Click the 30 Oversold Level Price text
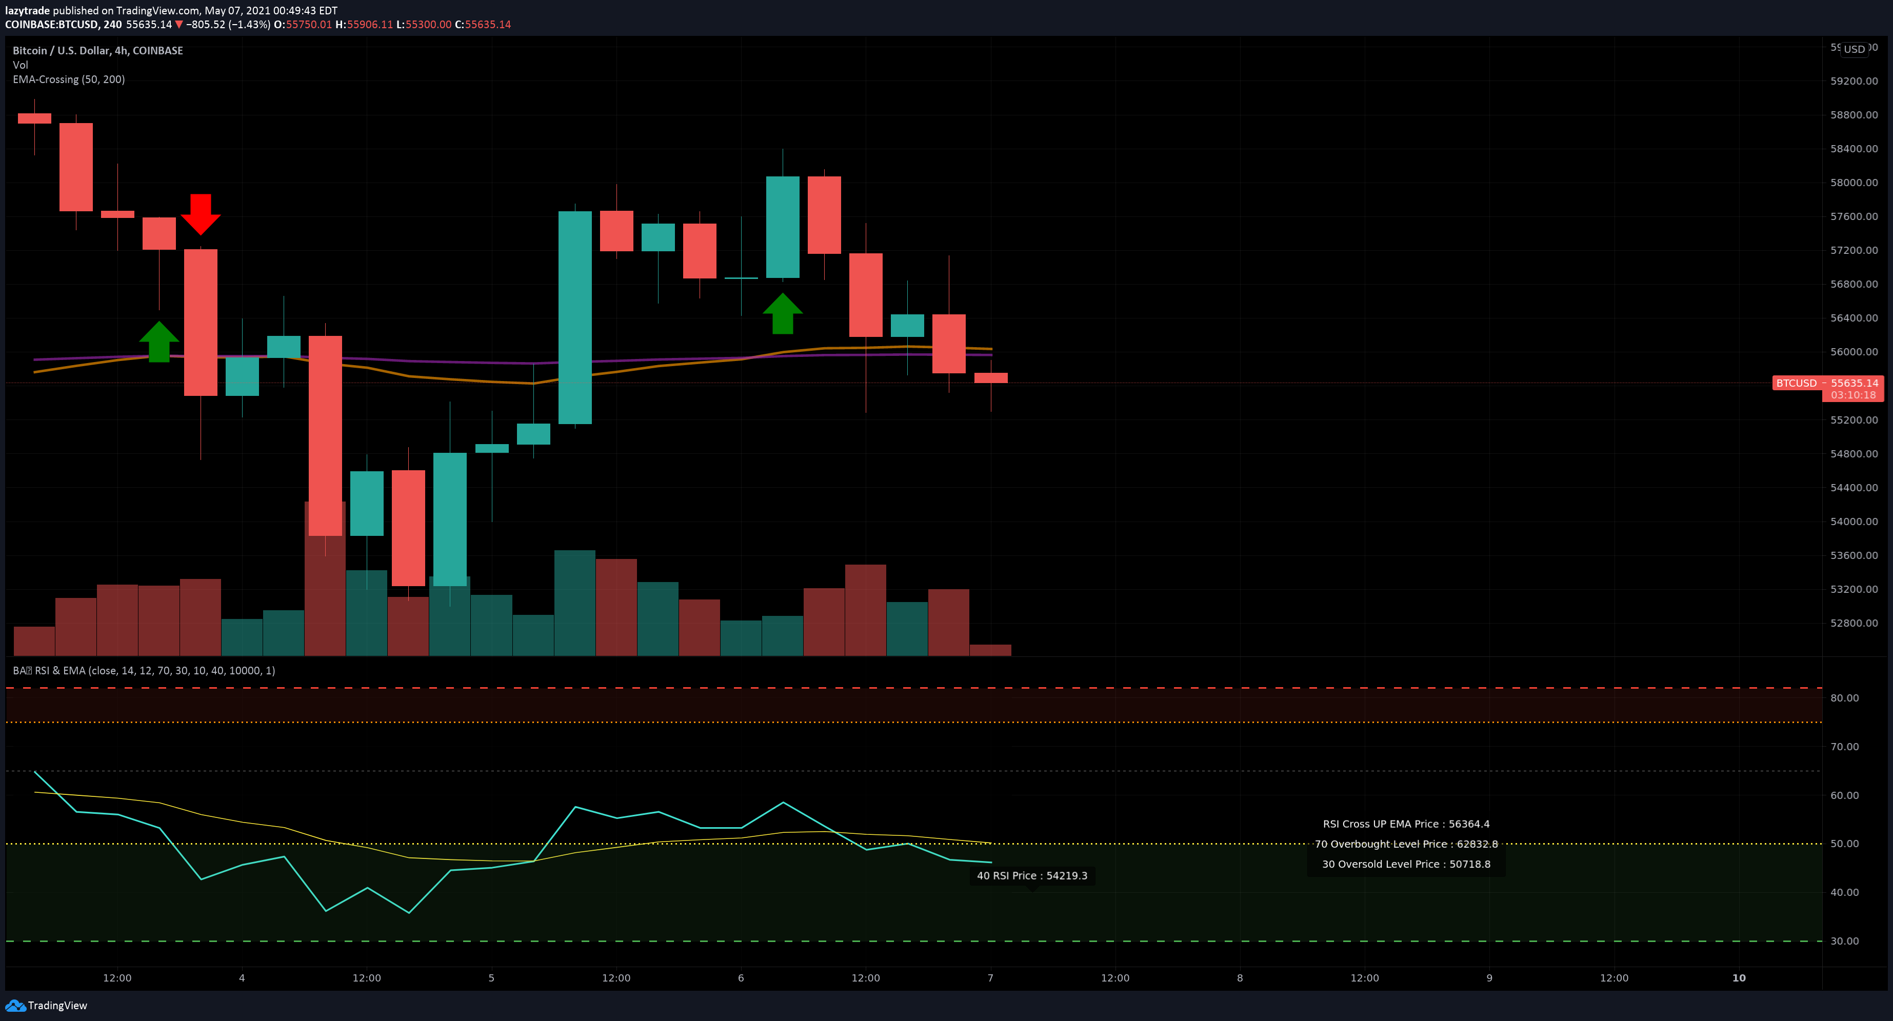This screenshot has height=1021, width=1893. point(1406,864)
